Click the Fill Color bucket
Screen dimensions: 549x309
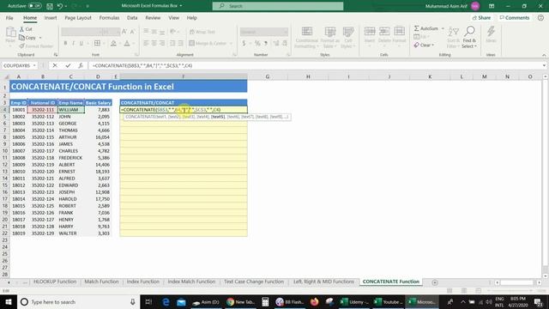[113, 43]
